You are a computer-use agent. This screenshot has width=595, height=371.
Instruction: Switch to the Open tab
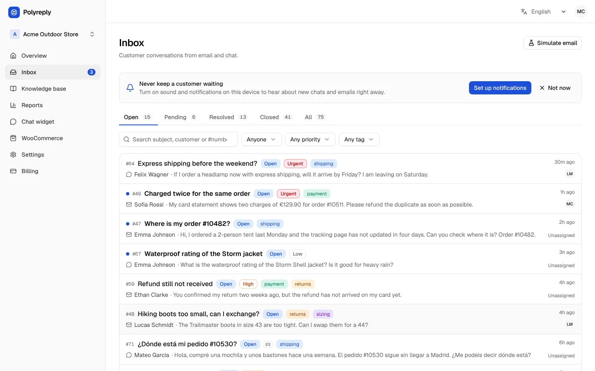point(138,117)
